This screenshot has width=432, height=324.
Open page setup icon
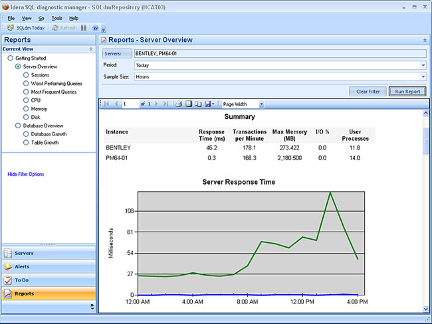[198, 104]
